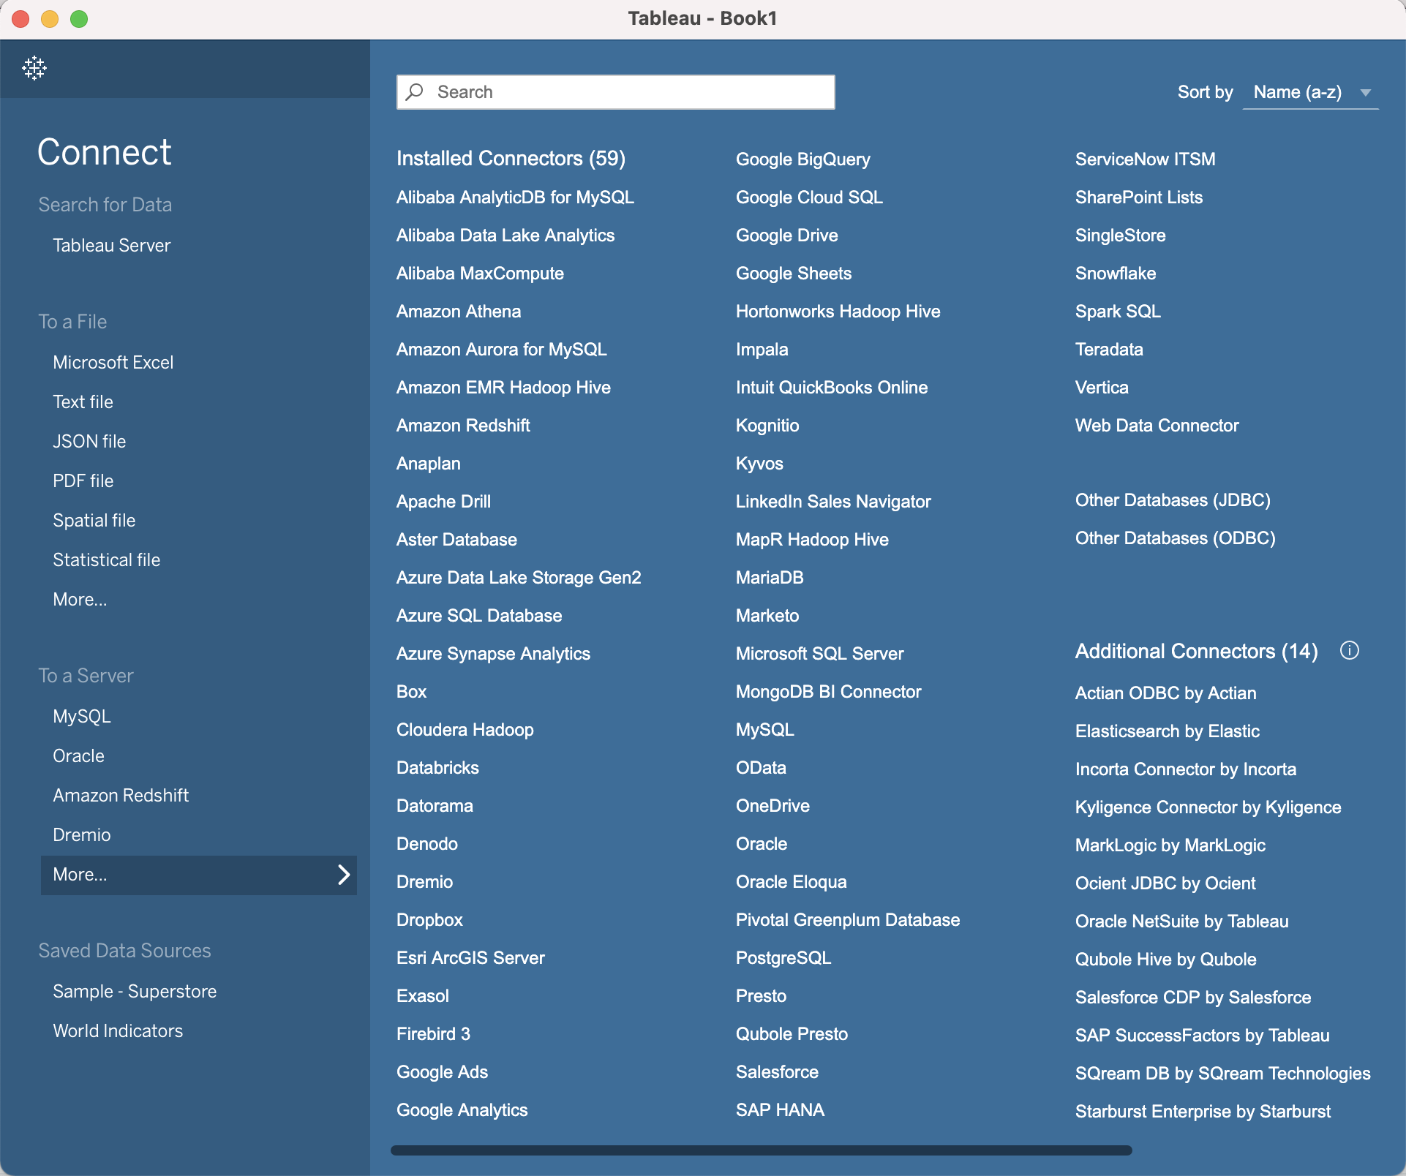Viewport: 1406px width, 1176px height.
Task: Pick Statistical file connector
Action: (x=106, y=560)
